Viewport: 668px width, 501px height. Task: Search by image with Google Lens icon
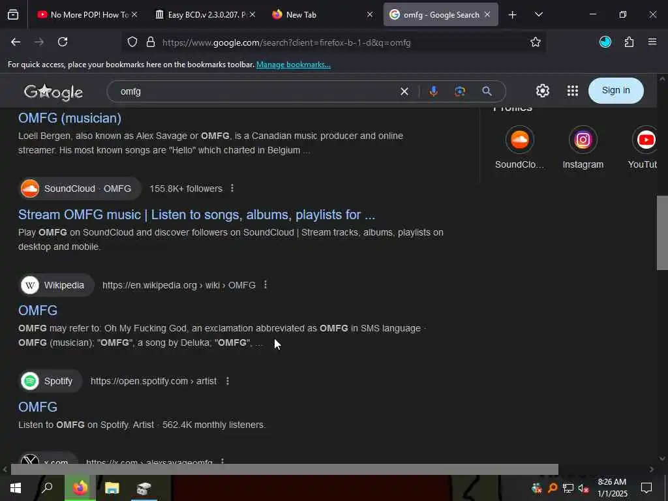pyautogui.click(x=460, y=91)
